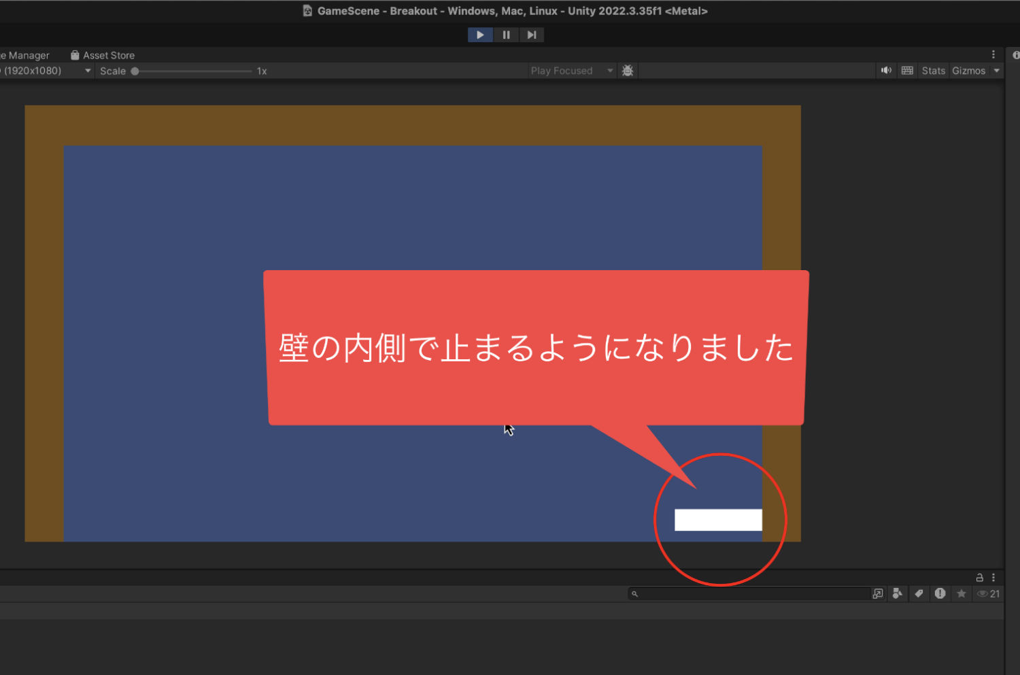
Task: Toggle the frame debugger bug icon
Action: 628,71
